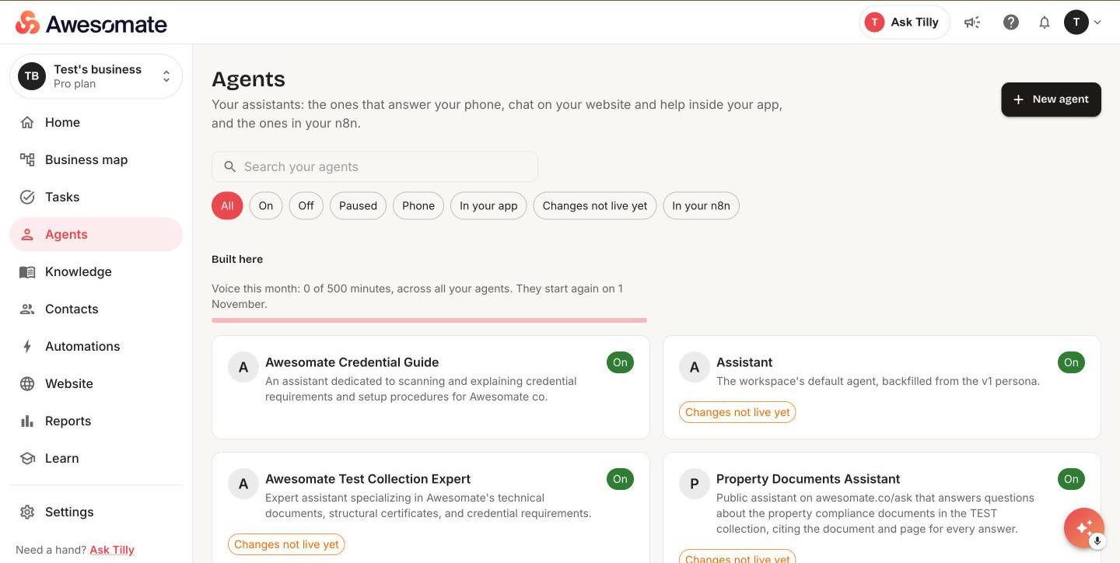The width and height of the screenshot is (1120, 563).
Task: Click the microphone icon on floating button
Action: (x=1097, y=540)
